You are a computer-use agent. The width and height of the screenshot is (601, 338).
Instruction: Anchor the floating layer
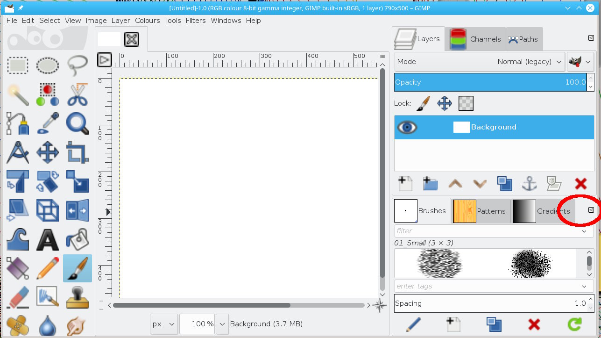[530, 183]
